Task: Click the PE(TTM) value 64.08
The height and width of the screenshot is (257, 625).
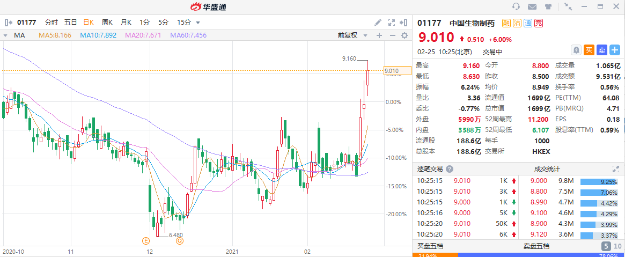Action: tap(611, 98)
